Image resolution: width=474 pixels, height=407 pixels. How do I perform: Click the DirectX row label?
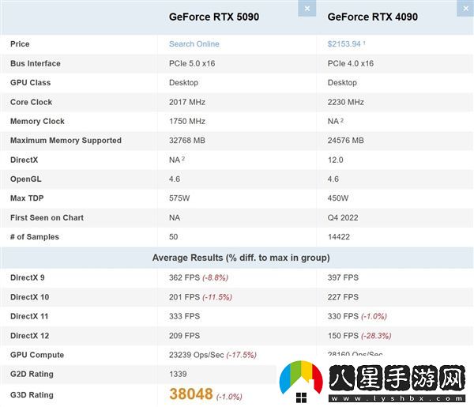24,160
